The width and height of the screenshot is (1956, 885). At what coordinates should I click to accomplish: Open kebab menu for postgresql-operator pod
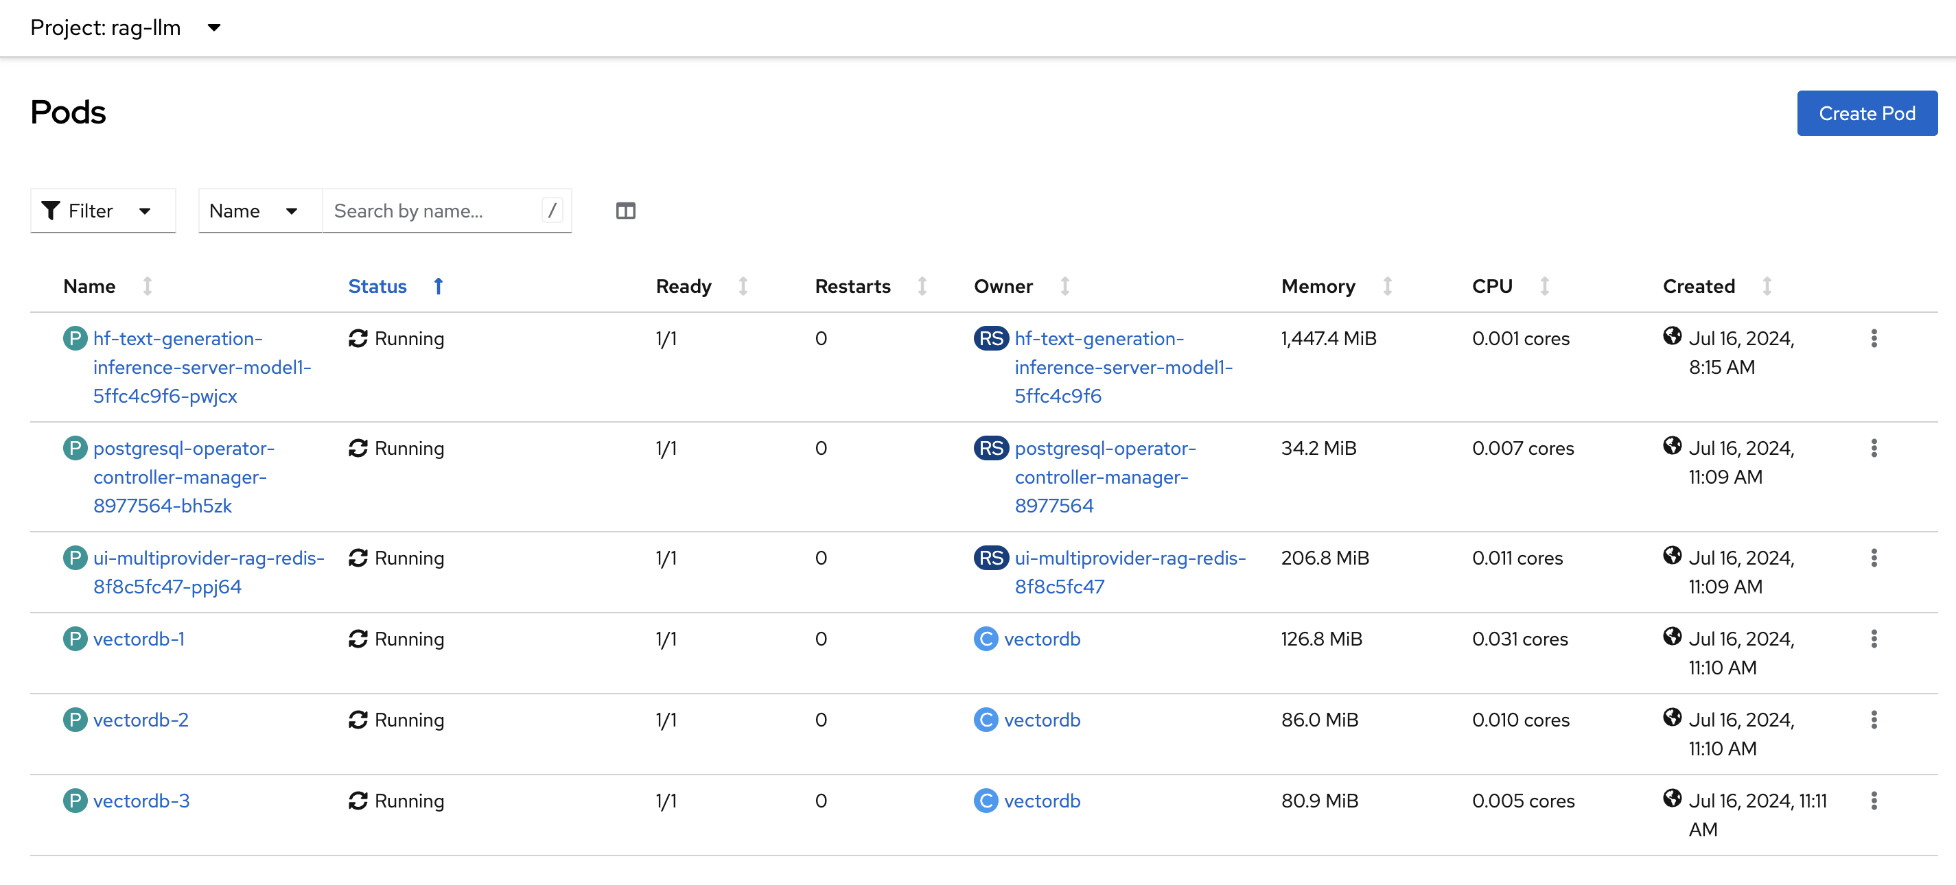point(1873,448)
